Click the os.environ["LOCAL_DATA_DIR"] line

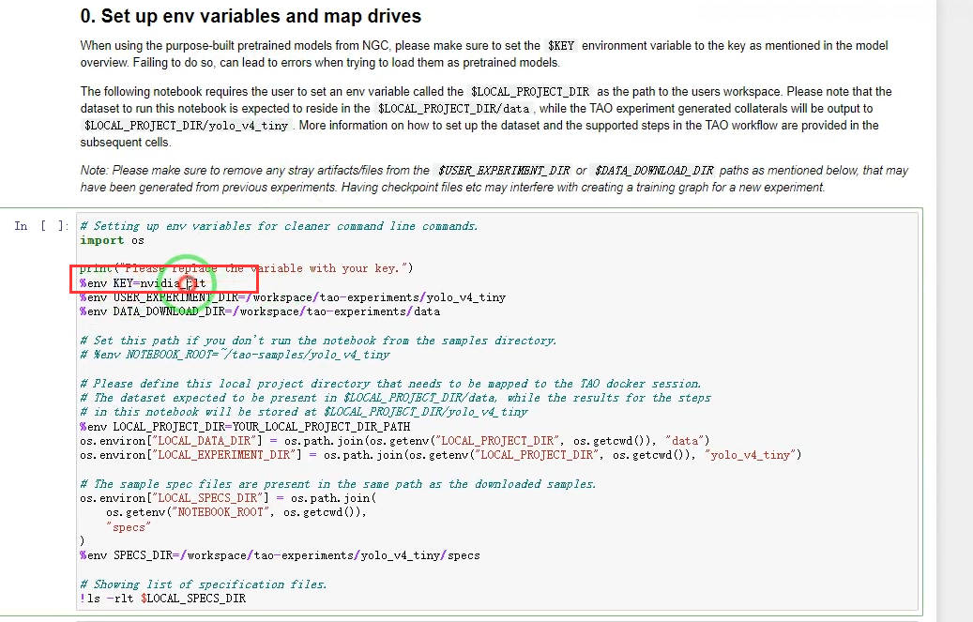point(395,441)
